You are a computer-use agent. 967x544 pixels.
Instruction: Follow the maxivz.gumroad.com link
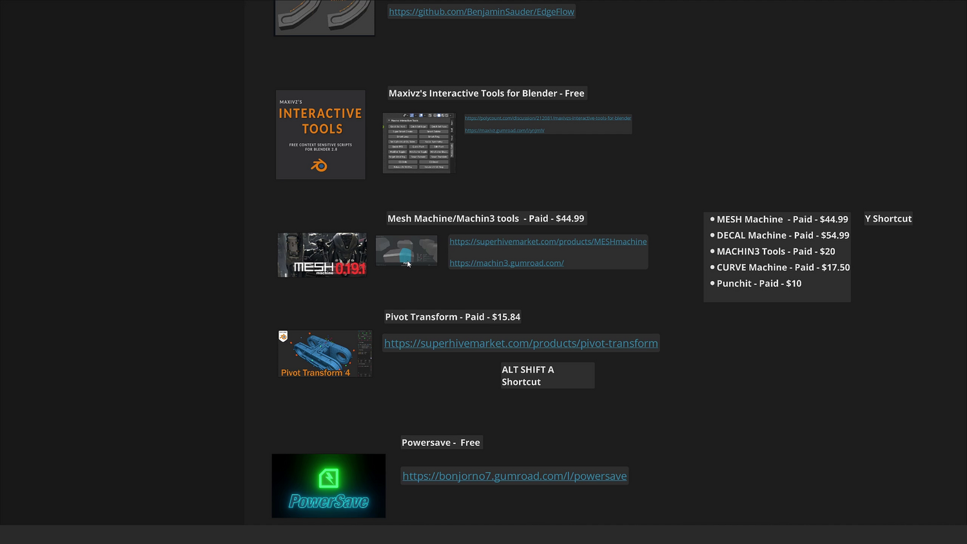pyautogui.click(x=505, y=130)
